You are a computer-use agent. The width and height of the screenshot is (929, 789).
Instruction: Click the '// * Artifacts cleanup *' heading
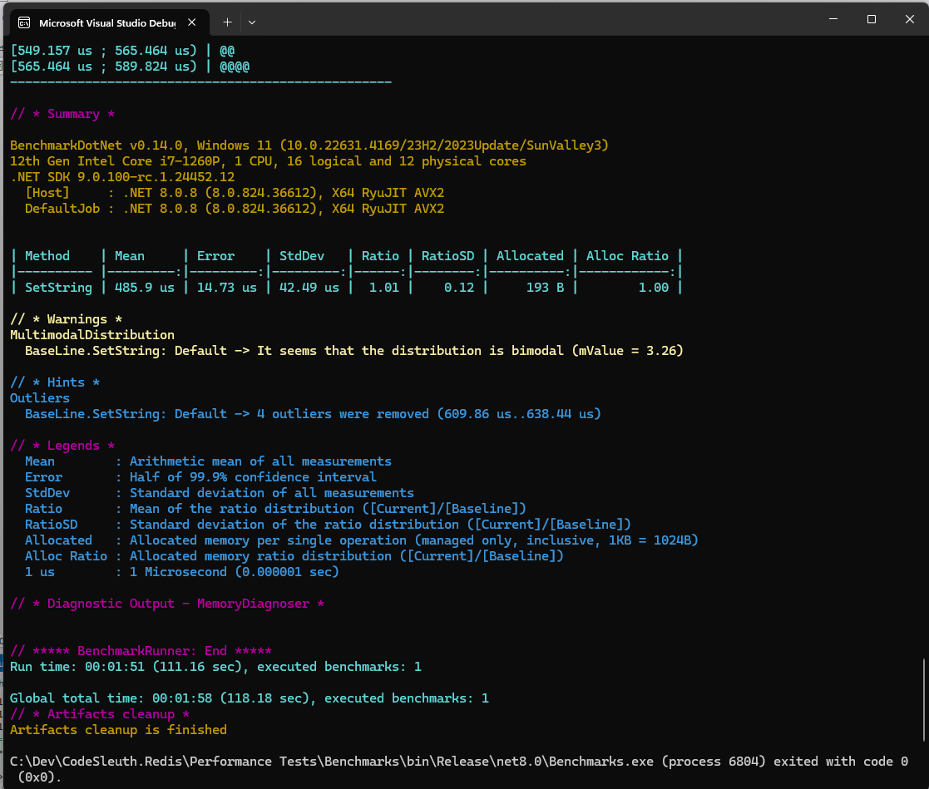click(100, 714)
